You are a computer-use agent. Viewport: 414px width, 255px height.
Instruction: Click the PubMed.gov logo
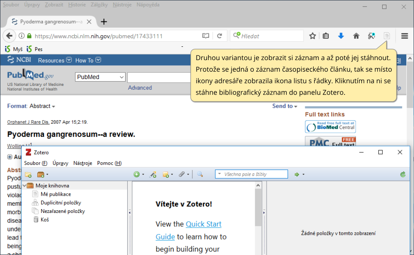click(30, 75)
